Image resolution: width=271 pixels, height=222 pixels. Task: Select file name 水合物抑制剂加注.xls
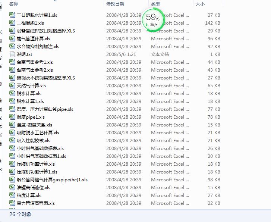[x=38, y=46]
